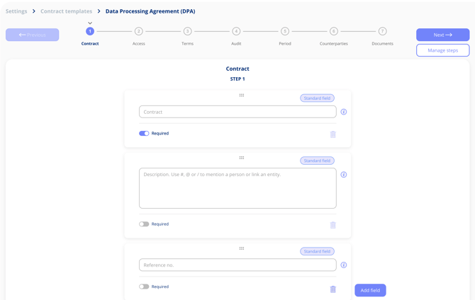This screenshot has width=475, height=300.
Task: Focus the Contract input field
Action: (x=238, y=112)
